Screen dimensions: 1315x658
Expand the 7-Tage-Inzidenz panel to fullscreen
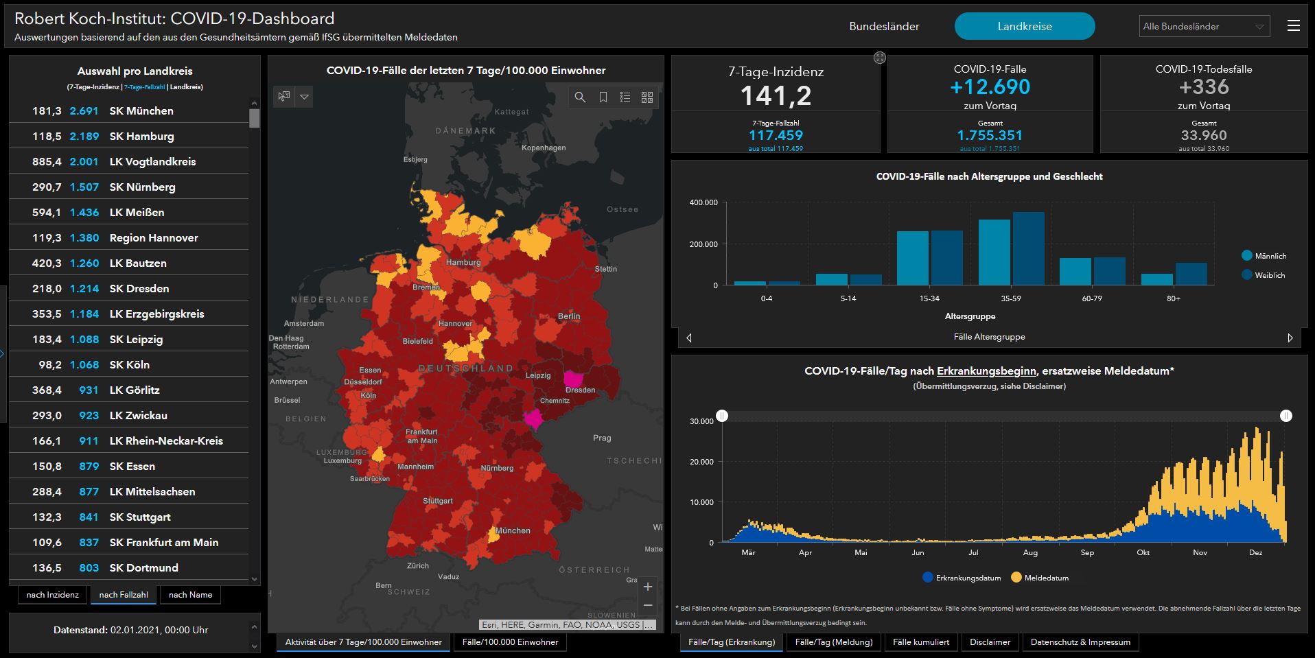click(x=879, y=58)
